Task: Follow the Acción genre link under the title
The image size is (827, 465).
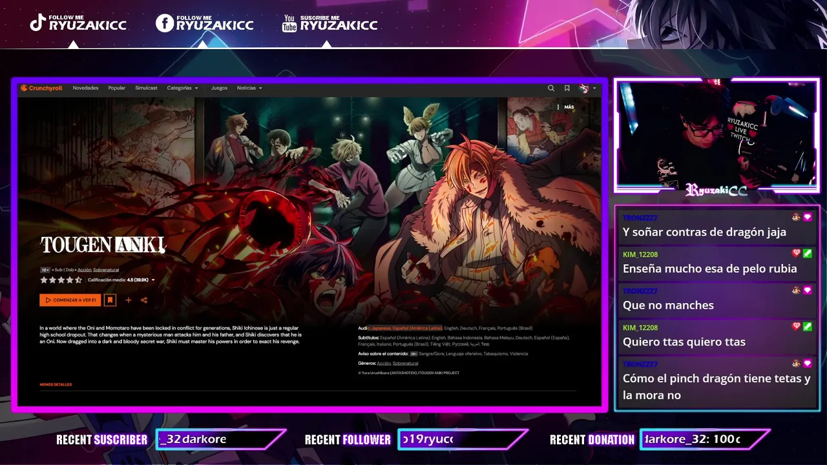Action: pos(85,270)
